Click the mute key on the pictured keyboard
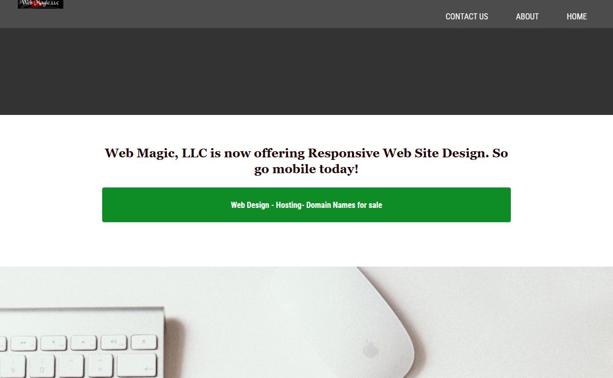 tap(54, 343)
